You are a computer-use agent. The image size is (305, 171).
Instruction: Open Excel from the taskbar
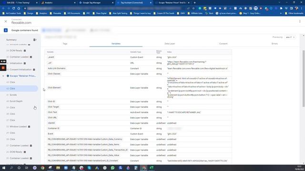[152, 168]
